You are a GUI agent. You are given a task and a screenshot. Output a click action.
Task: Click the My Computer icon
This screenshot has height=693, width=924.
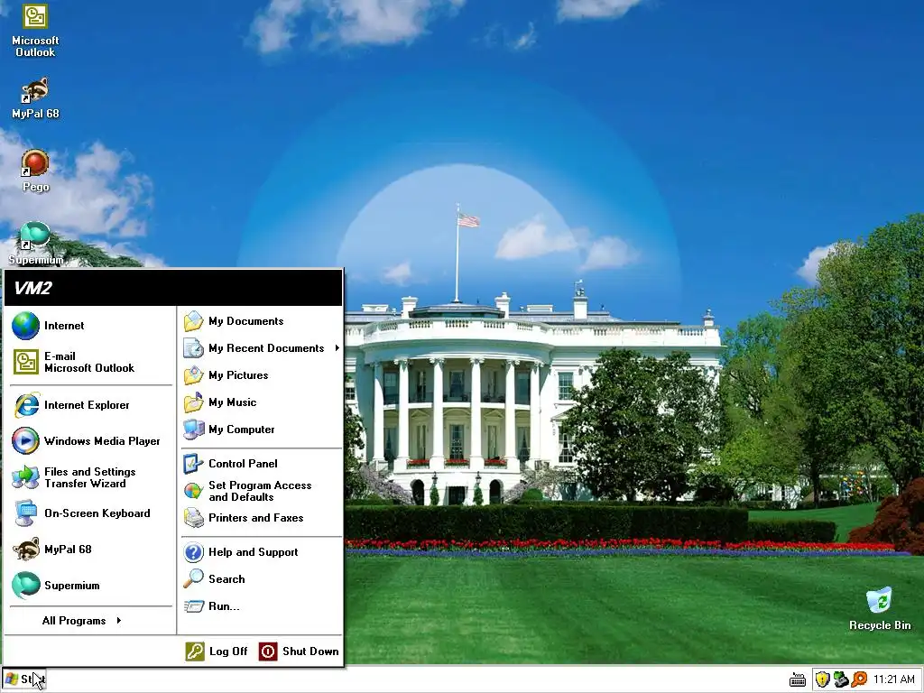(x=193, y=430)
